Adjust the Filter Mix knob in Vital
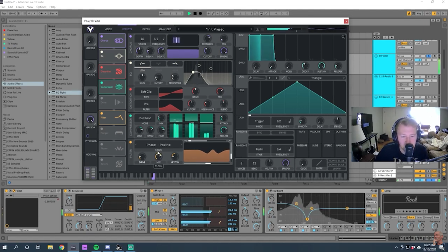 pyautogui.click(x=158, y=156)
